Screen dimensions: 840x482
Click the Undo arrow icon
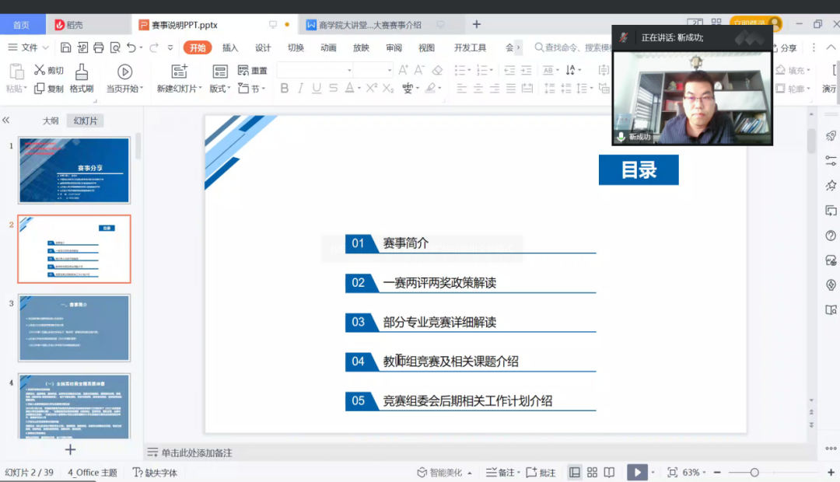tap(131, 47)
